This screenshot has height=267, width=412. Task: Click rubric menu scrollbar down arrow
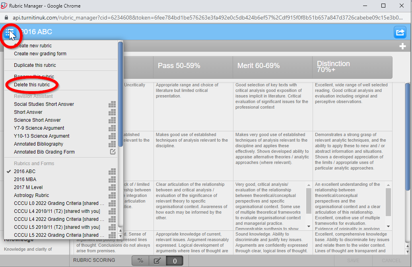tap(120, 236)
